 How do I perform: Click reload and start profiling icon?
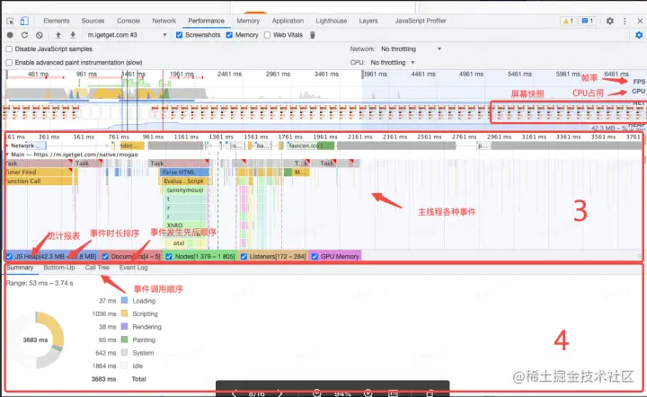pos(24,35)
